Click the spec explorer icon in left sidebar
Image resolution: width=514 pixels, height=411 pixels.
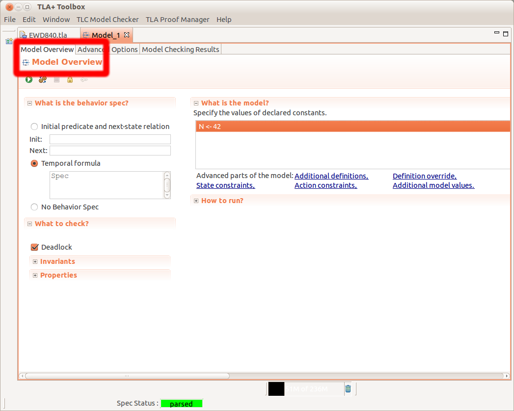tap(9, 42)
